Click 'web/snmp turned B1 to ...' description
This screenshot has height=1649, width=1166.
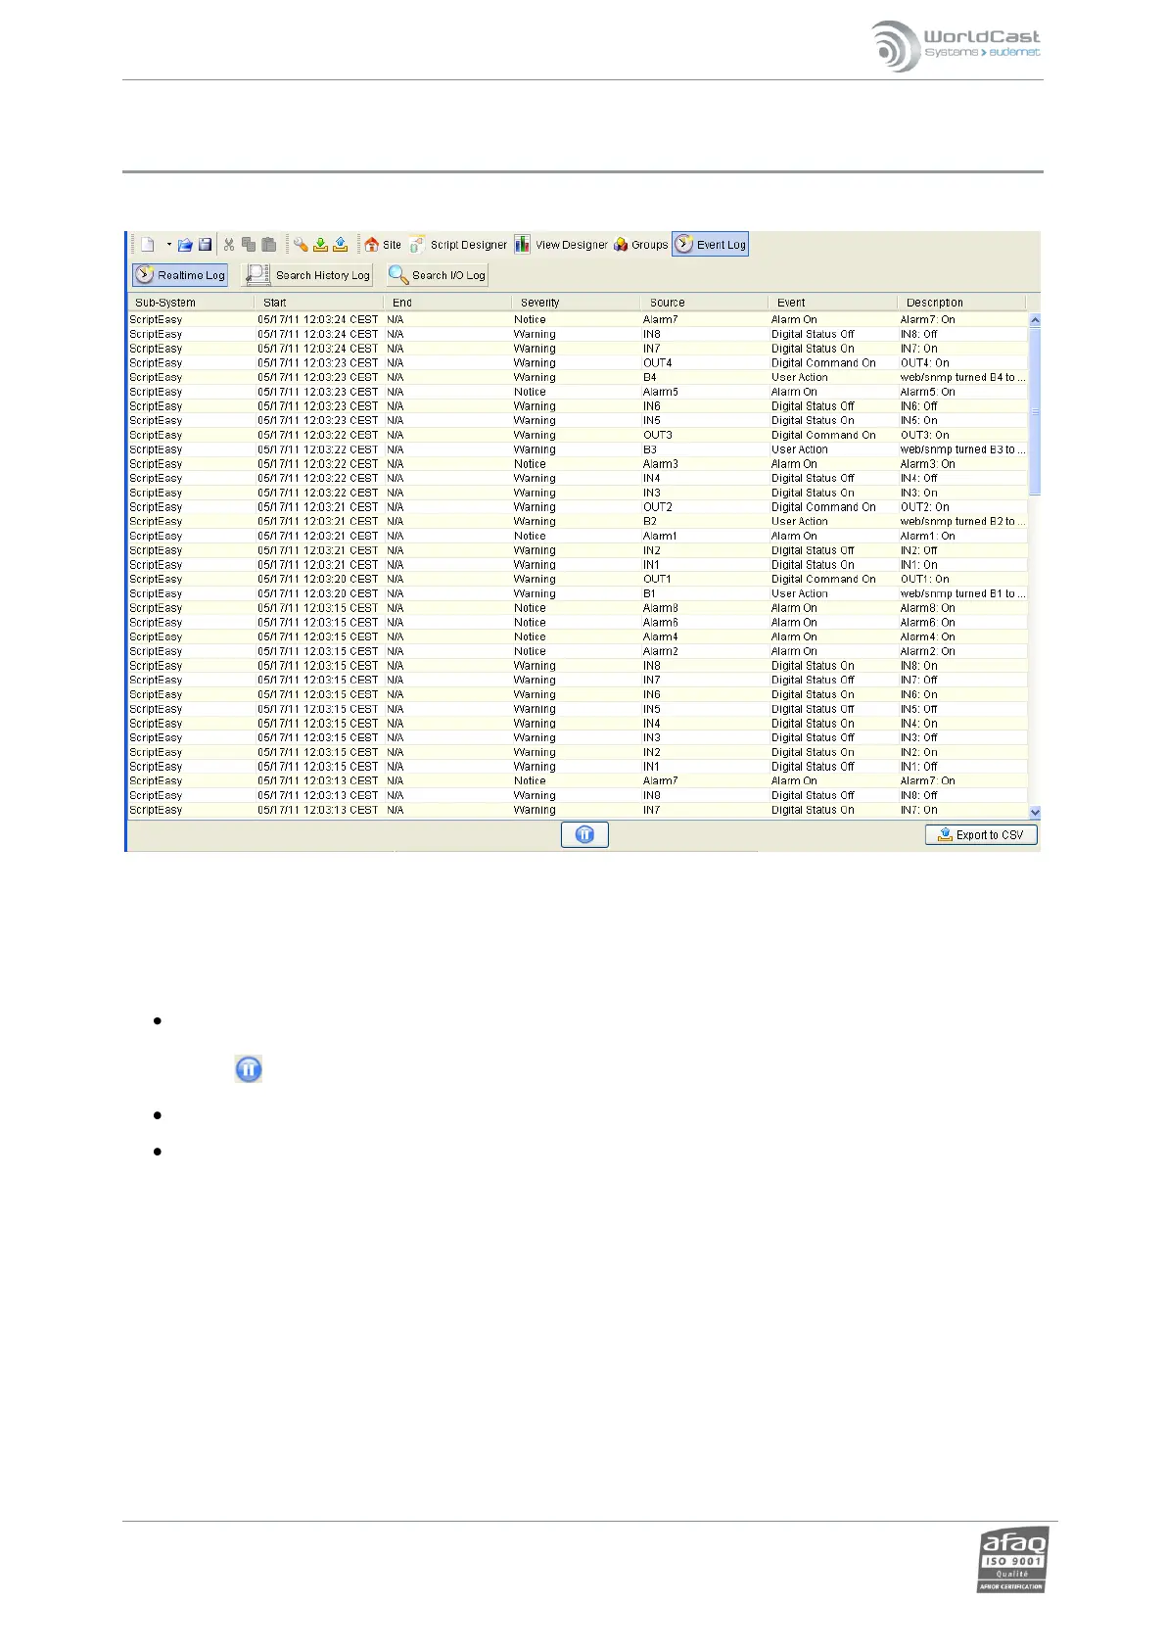[x=963, y=593]
